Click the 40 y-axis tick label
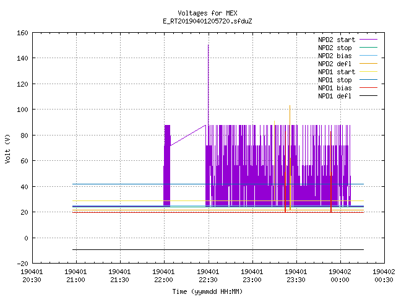The image size is (396, 297). pyautogui.click(x=24, y=187)
